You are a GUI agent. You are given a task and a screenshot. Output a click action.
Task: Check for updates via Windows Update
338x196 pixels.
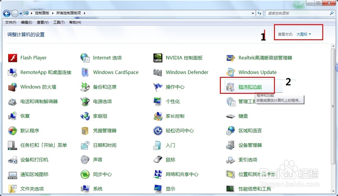coord(258,72)
